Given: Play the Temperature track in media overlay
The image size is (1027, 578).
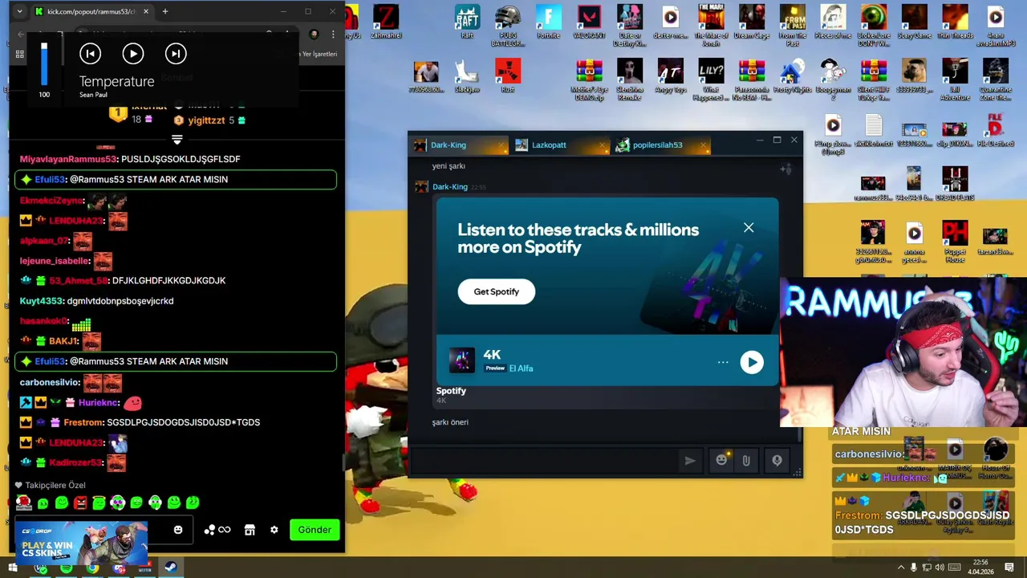Looking at the screenshot, I should pos(133,54).
